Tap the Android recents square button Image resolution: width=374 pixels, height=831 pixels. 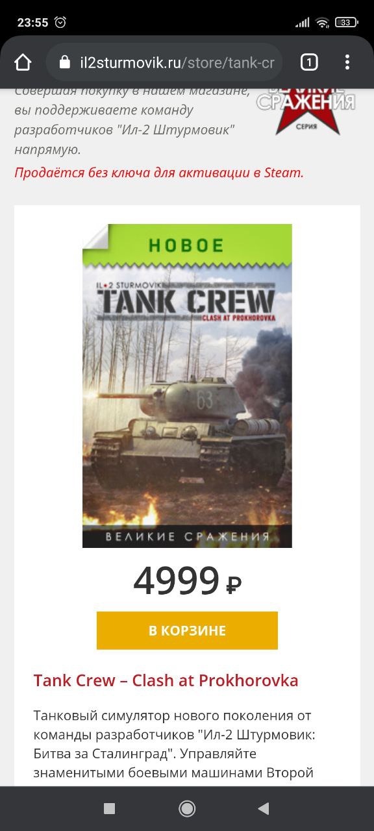tap(110, 808)
